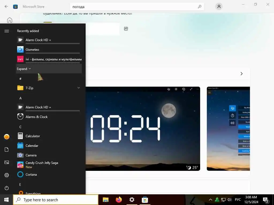
Task: Click the # group header
Action: point(20,79)
